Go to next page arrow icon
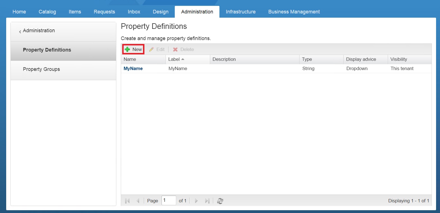Screen dimensions: 440x213 click(x=196, y=201)
